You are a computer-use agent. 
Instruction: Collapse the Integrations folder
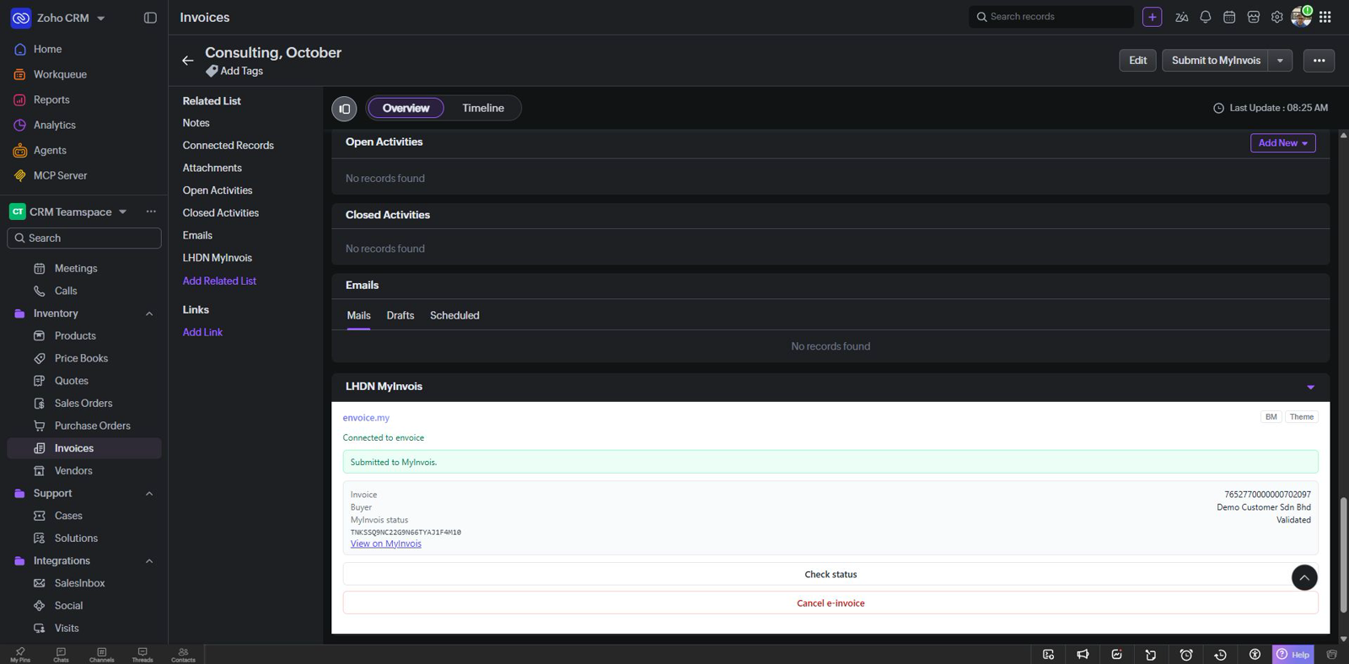coord(149,561)
